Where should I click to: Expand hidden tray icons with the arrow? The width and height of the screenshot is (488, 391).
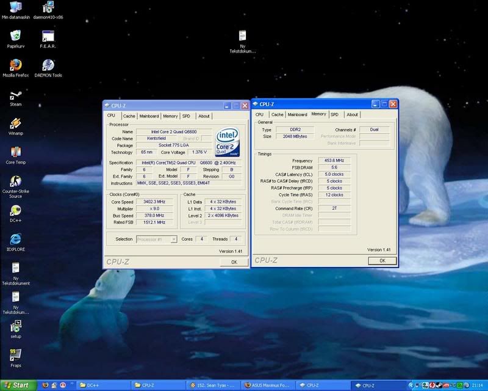[411, 386]
